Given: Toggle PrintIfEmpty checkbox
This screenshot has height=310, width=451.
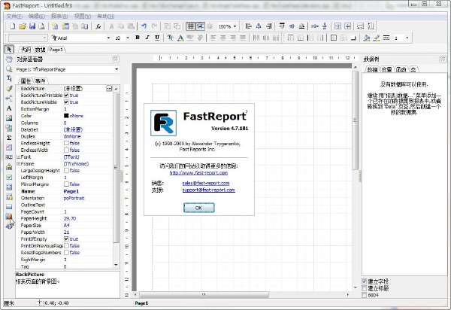Looking at the screenshot, I should click(x=66, y=239).
